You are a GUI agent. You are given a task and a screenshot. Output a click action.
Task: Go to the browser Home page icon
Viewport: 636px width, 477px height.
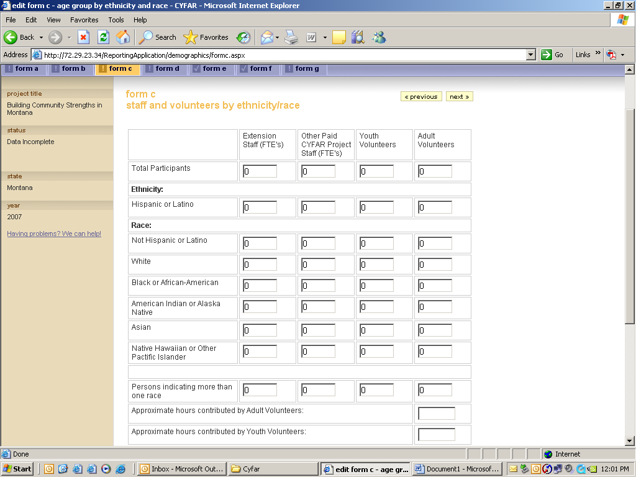click(123, 37)
